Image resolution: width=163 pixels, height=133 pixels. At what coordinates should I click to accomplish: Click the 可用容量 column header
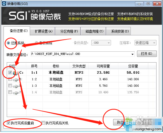coord(103,66)
